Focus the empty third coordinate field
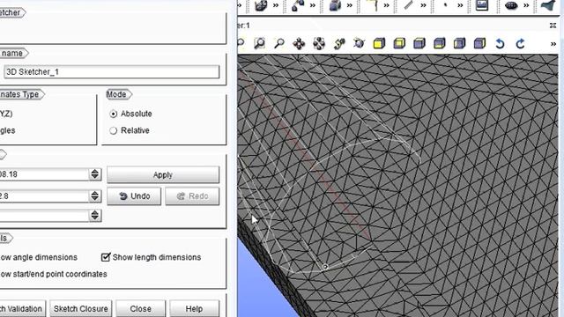The image size is (564, 317). pyautogui.click(x=45, y=215)
